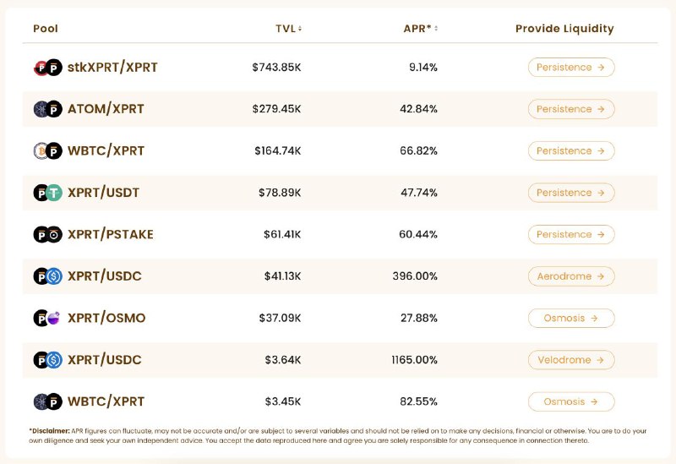Open Osmosis link for XPRT/OSMO pool
676x464 pixels.
coord(571,319)
